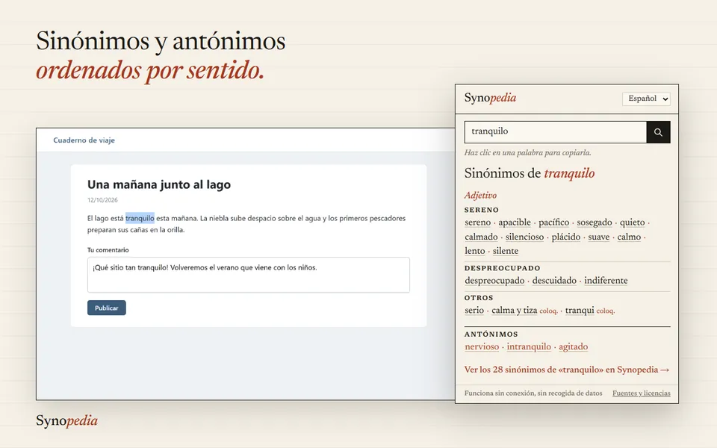Copy the synonym lento
This screenshot has width=717, height=448.
point(475,251)
